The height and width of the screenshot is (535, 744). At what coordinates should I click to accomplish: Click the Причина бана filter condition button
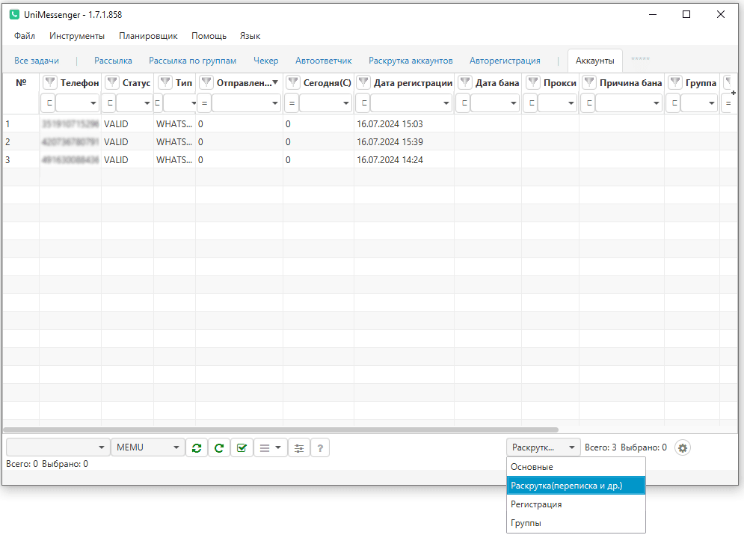(588, 103)
